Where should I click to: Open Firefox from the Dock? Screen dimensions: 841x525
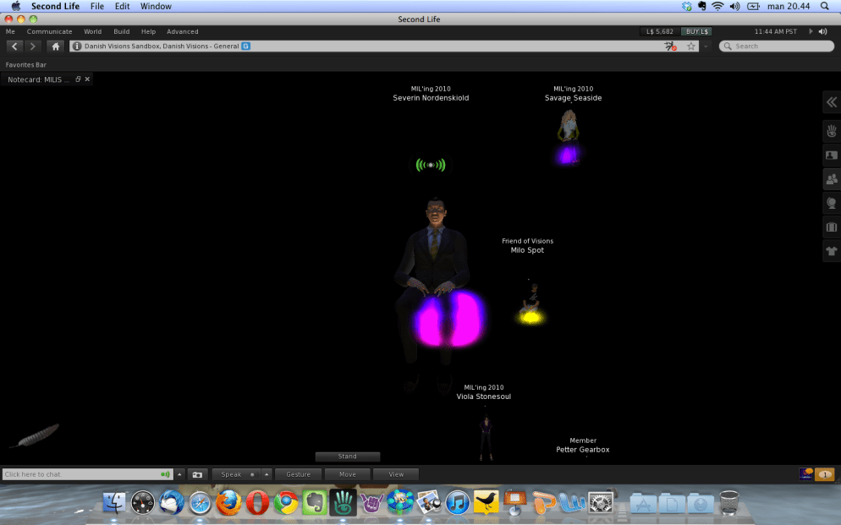[x=228, y=503]
